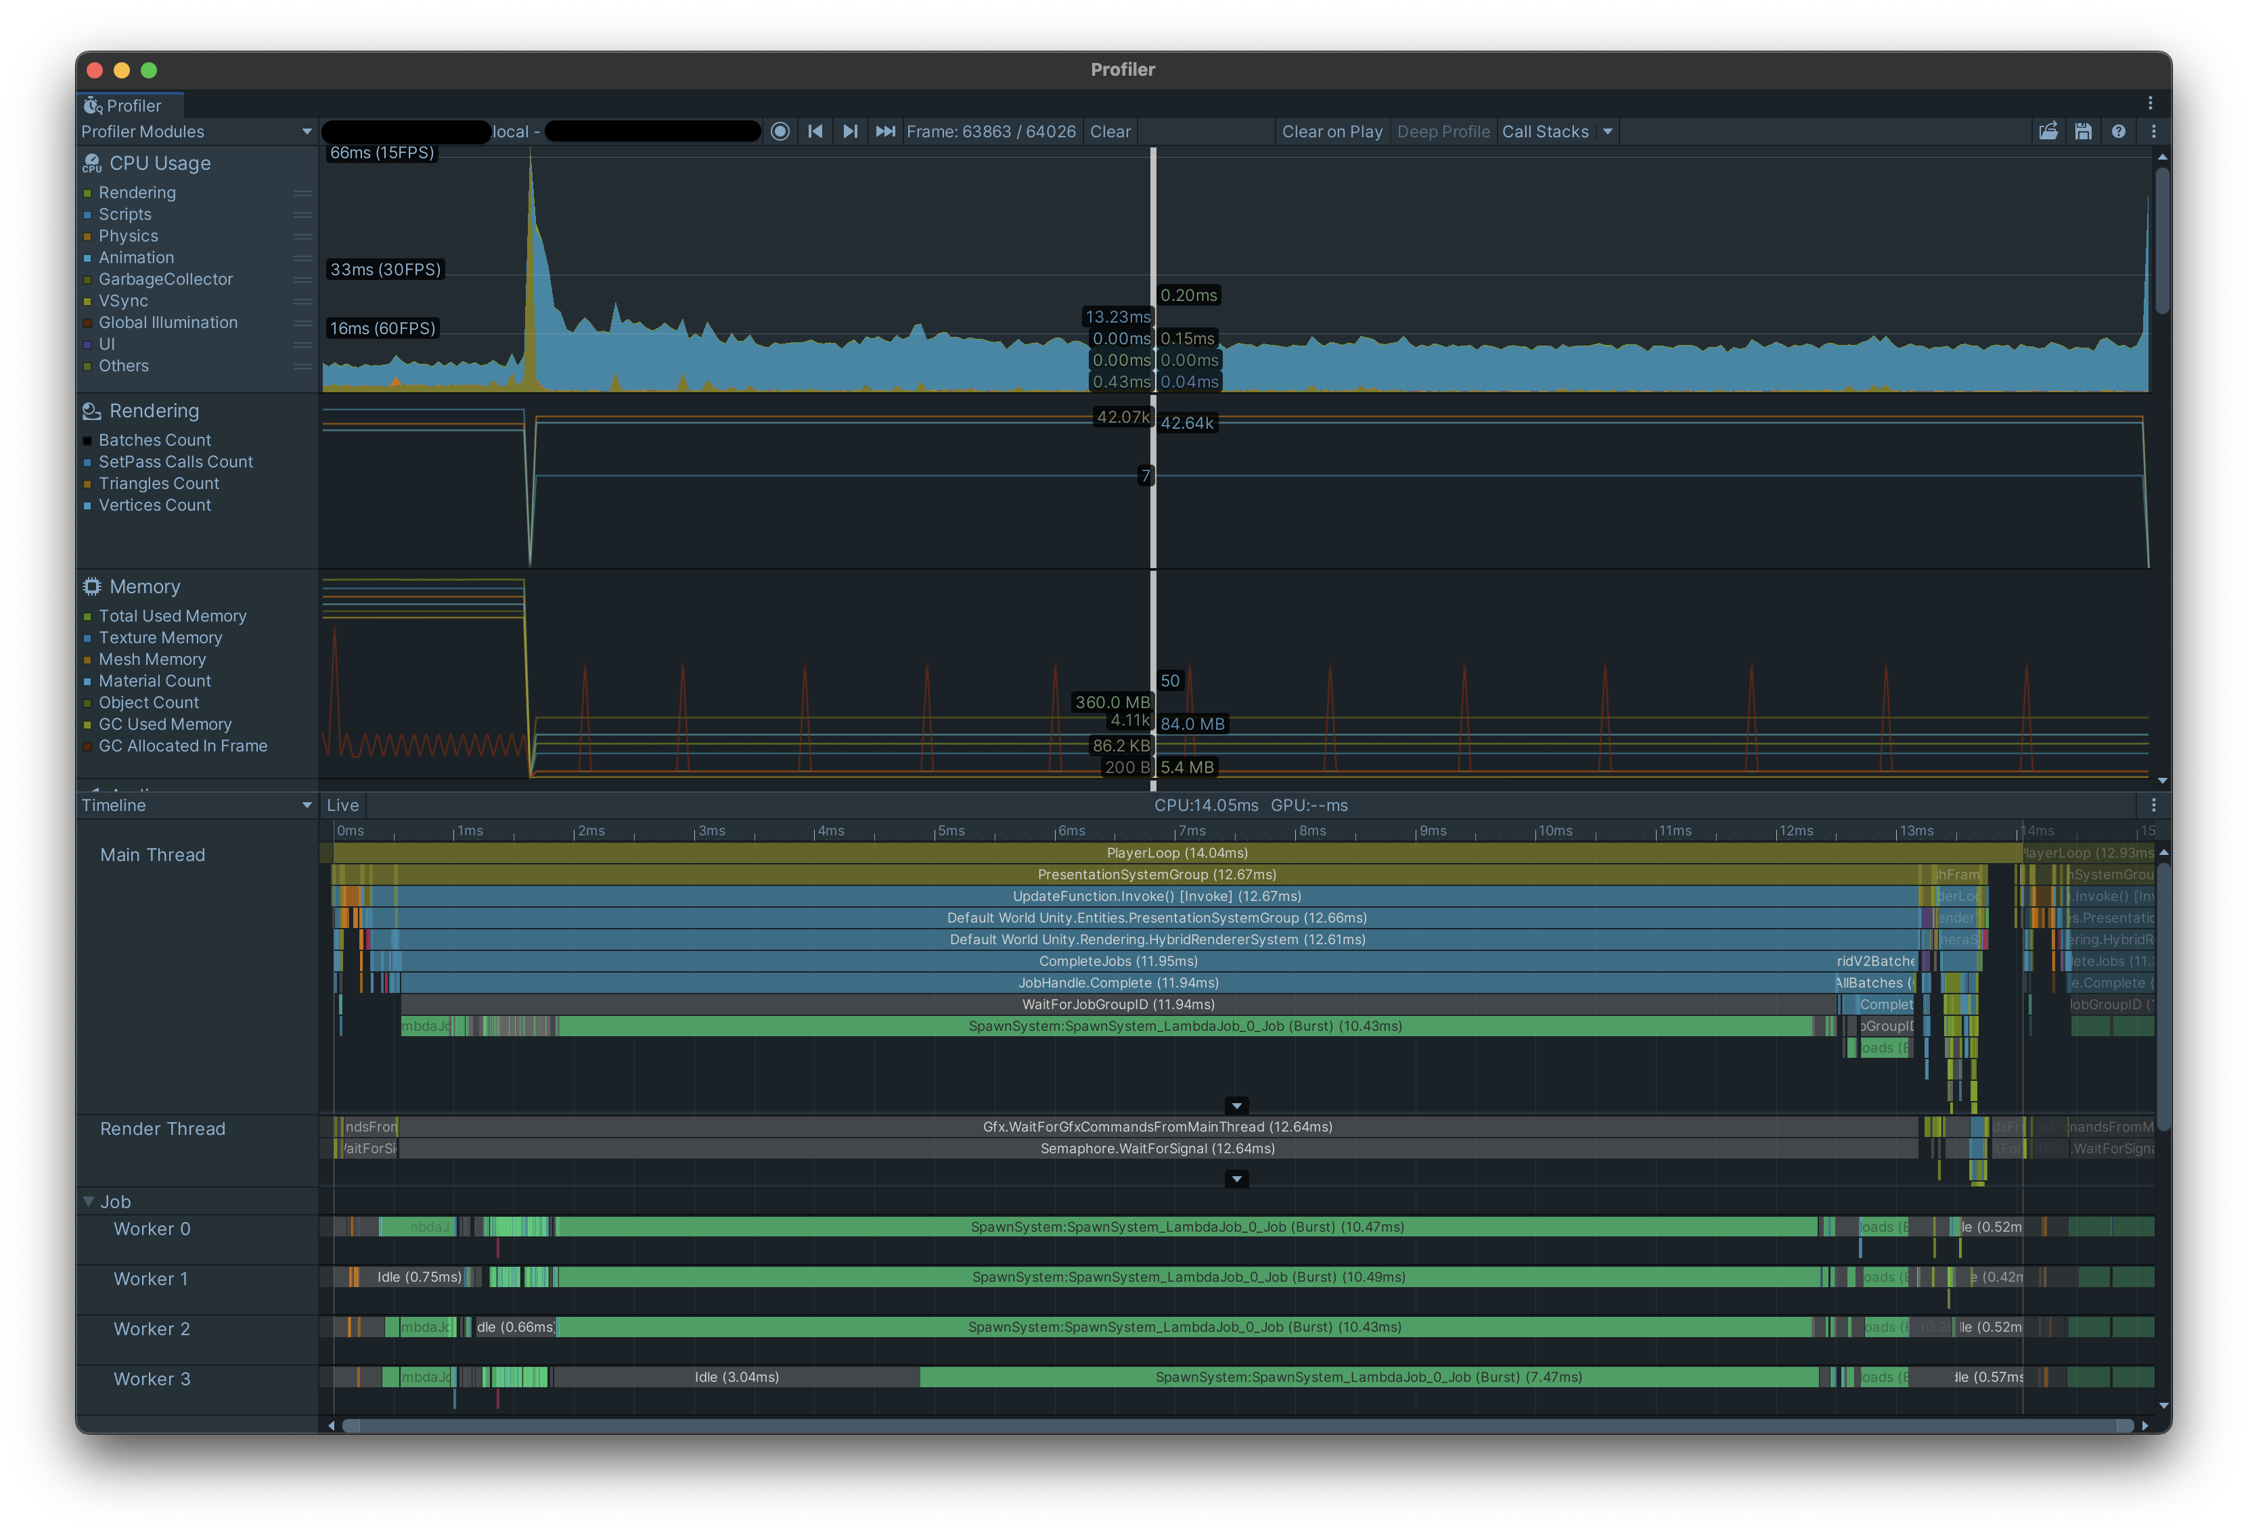2248x1534 pixels.
Task: Jump to the current frame with the last-frame icon
Action: 885,131
